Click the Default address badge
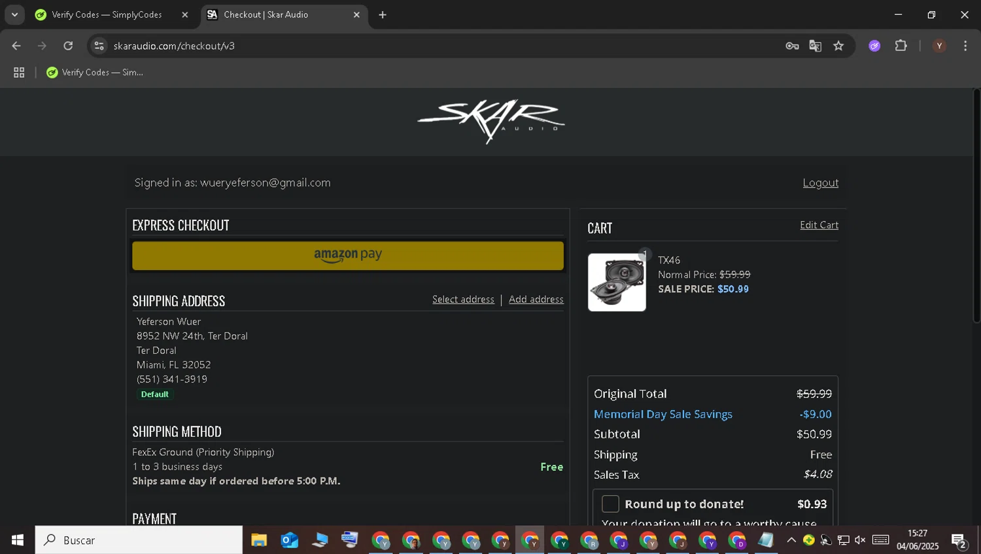981x554 pixels. click(155, 394)
